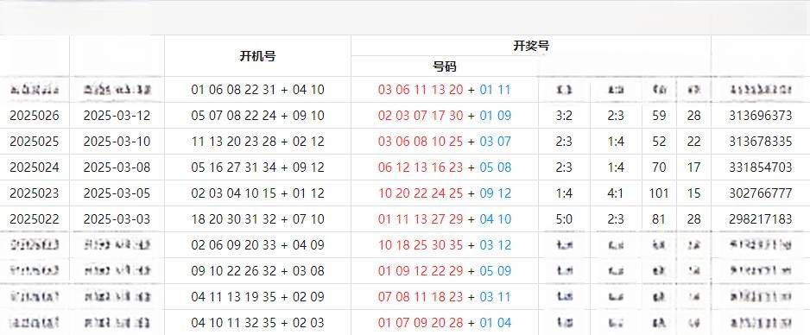Select issue number 2025025
This screenshot has width=810, height=335.
[34, 142]
